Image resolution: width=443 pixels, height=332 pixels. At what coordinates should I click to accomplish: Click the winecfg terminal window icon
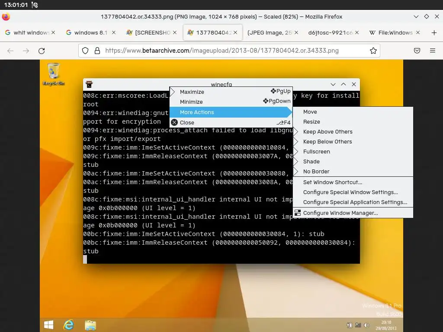[89, 84]
